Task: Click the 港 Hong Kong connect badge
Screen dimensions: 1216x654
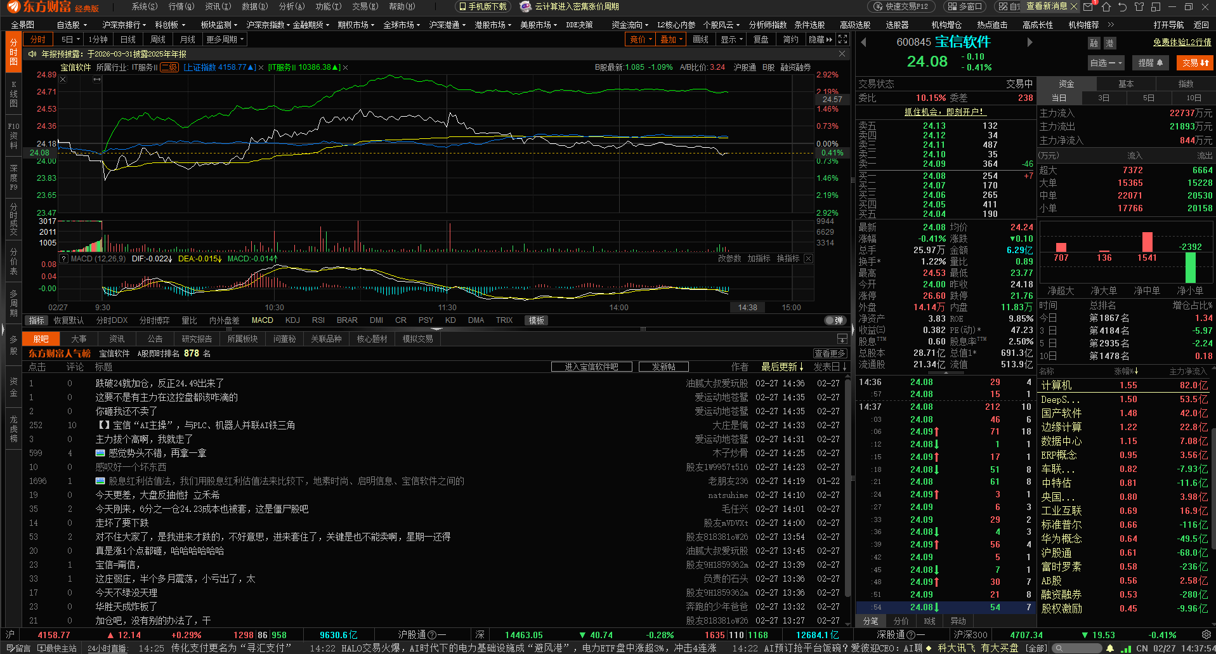Action: [x=1109, y=43]
